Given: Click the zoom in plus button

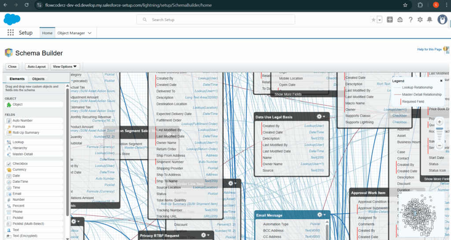Looking at the screenshot, I should pos(439,122).
